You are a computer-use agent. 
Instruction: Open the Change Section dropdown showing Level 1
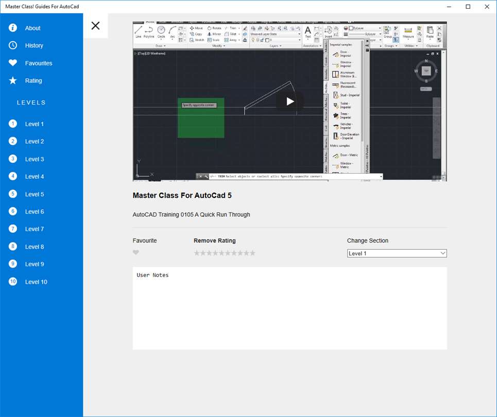pyautogui.click(x=397, y=253)
